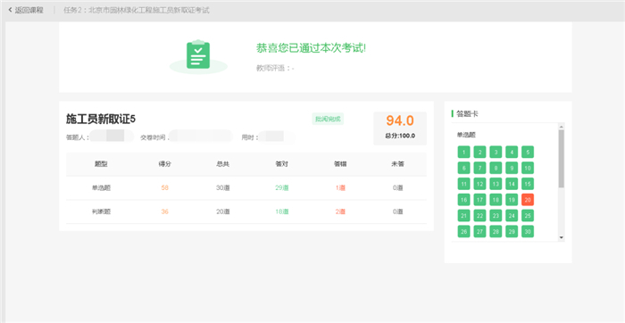Click the 1道 wrong count cell
This screenshot has height=323, width=625.
(x=340, y=188)
